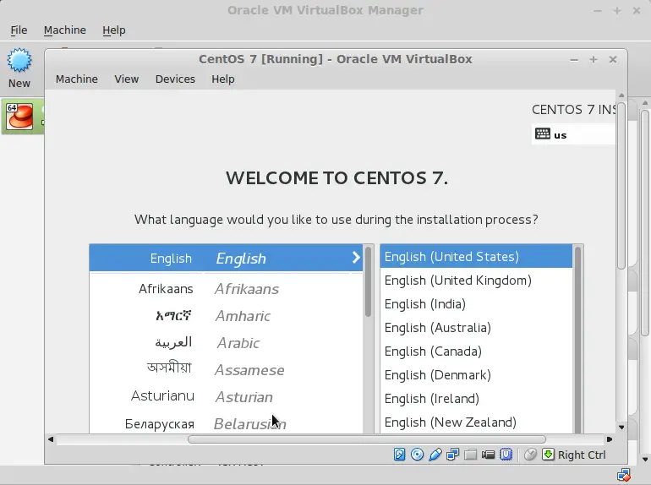Choose English (Canada) locale

[x=476, y=351]
